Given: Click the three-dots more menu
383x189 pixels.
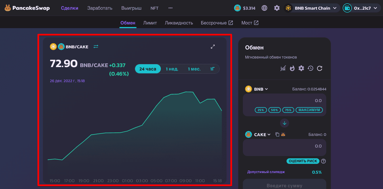Looking at the screenshot, I should coord(171,8).
